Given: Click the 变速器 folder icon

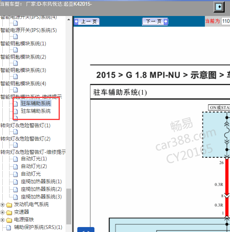Looking at the screenshot, I should point(9,213).
